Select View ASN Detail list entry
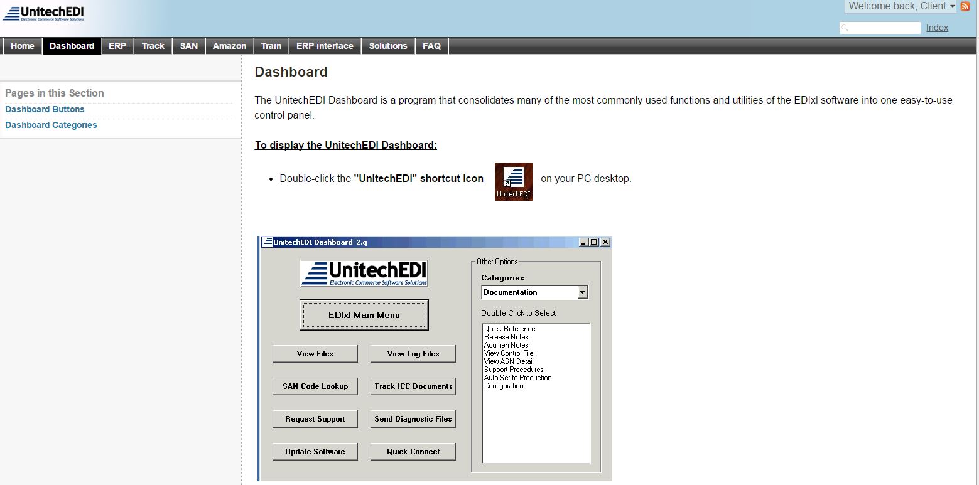 pos(509,361)
